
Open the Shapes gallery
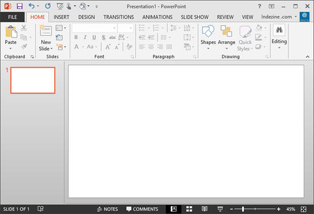[x=208, y=37]
